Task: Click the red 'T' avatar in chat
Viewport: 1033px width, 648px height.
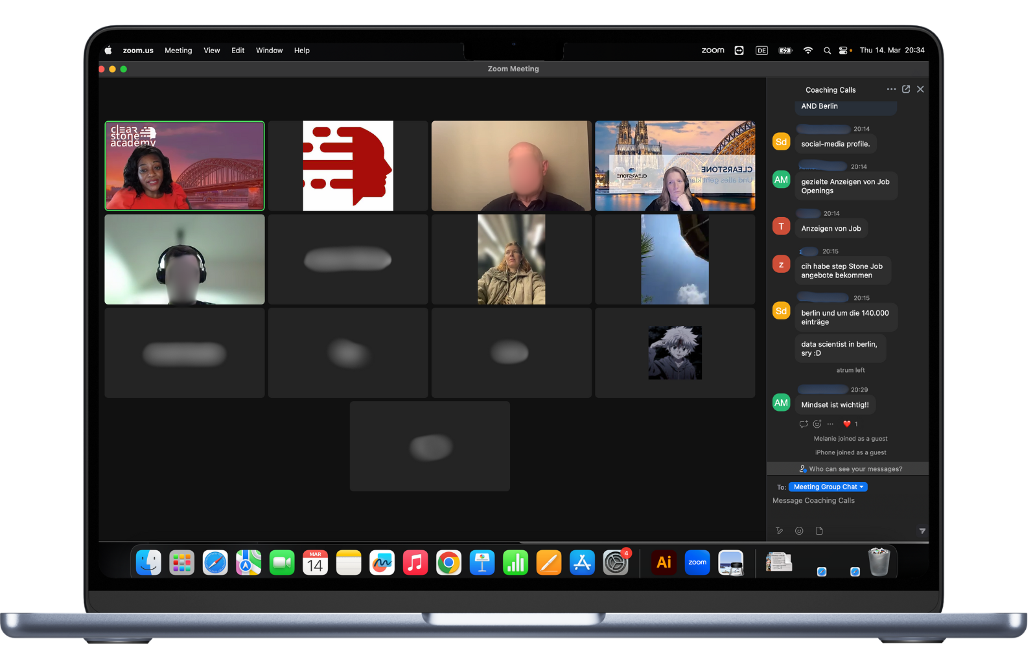Action: [782, 226]
